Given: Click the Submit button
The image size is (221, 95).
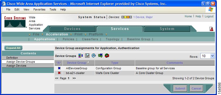Looking at the screenshot, I should pyautogui.click(x=180, y=88).
